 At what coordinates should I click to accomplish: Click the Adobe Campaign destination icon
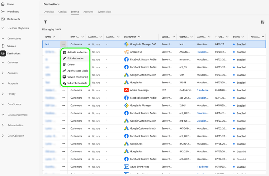(x=126, y=90)
